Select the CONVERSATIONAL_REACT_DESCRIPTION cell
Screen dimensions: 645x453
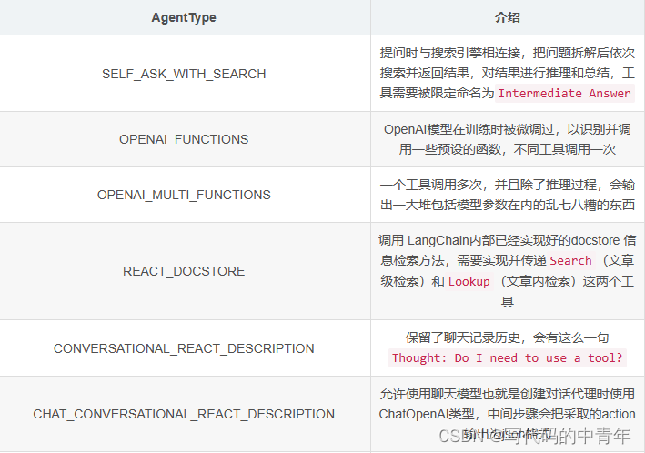click(x=184, y=349)
